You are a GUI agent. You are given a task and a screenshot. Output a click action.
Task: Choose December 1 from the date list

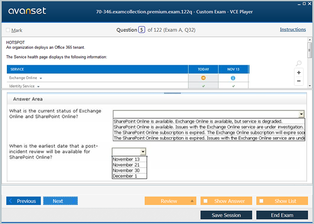(129, 176)
